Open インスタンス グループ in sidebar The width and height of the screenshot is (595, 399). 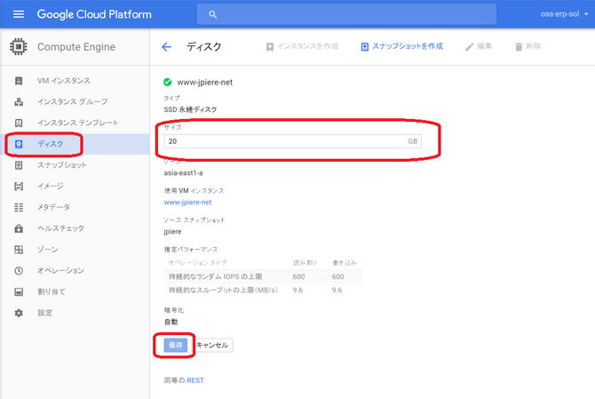pyautogui.click(x=75, y=101)
